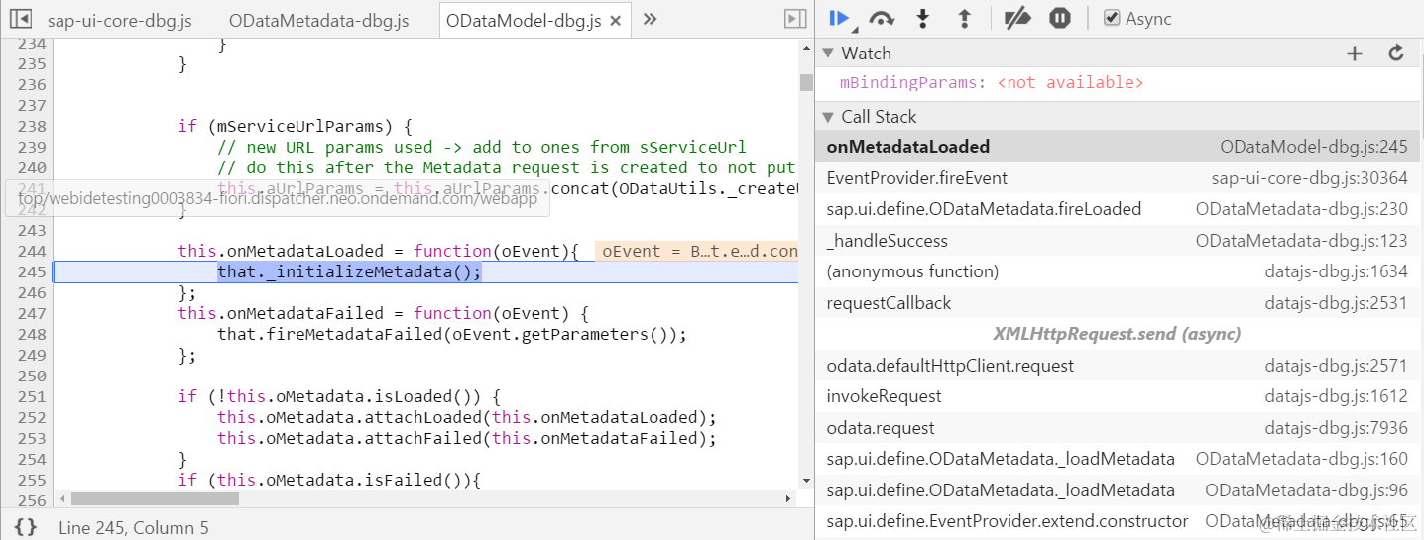Select invokeRequest stack frame

pos(1117,396)
